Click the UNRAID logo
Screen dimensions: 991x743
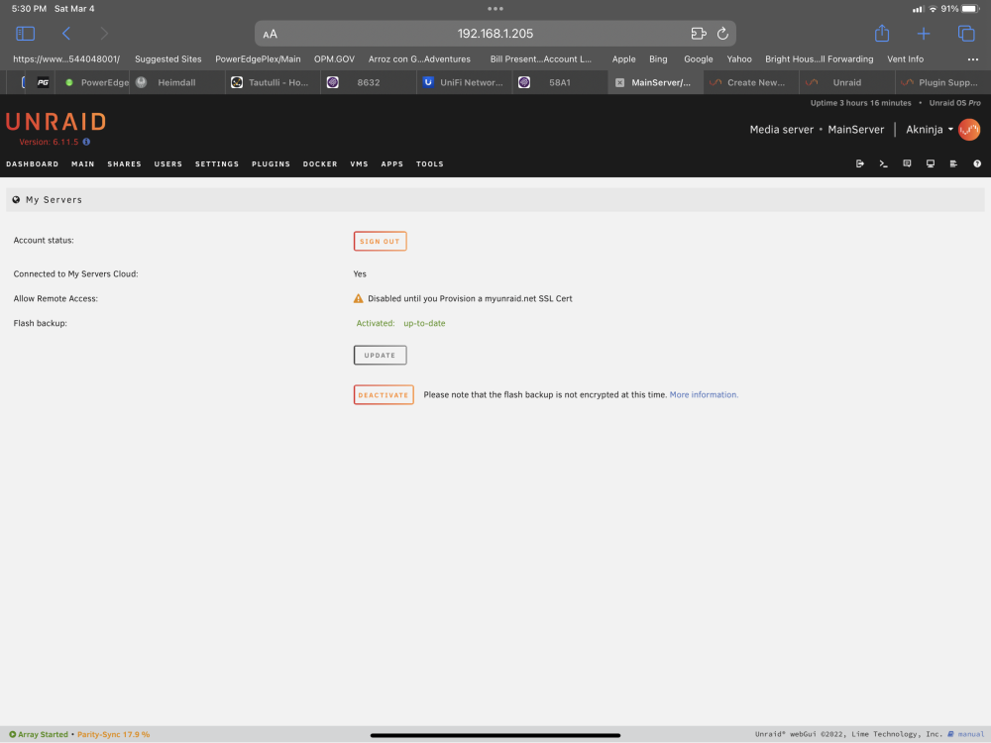coord(56,121)
